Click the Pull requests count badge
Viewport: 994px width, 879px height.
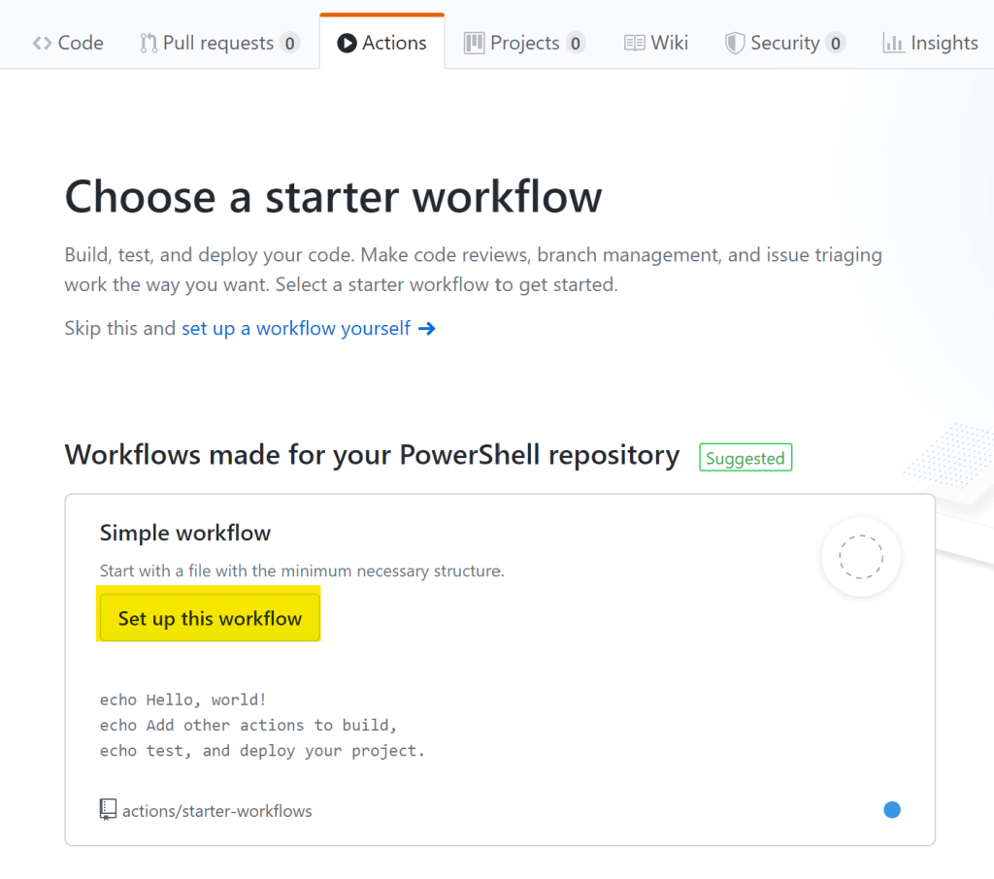(x=289, y=44)
